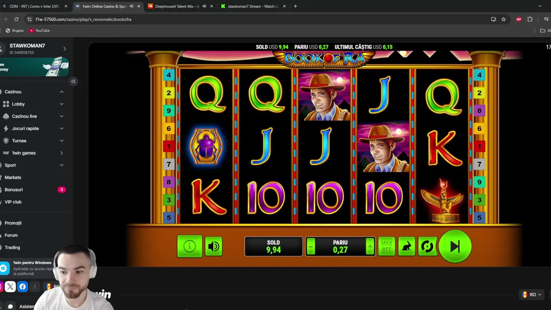The height and width of the screenshot is (310, 551).
Task: Open the Extensions puzzle icon
Action: click(530, 19)
